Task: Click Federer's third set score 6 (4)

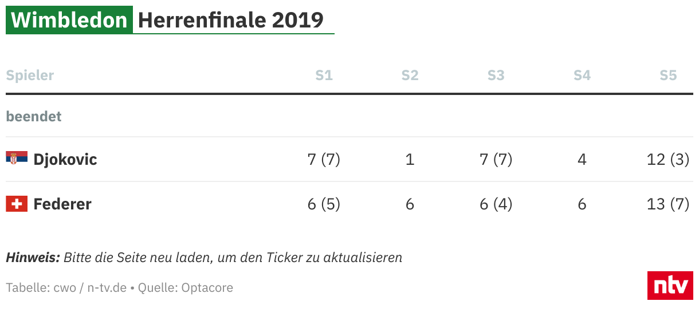Action: pyautogui.click(x=496, y=204)
